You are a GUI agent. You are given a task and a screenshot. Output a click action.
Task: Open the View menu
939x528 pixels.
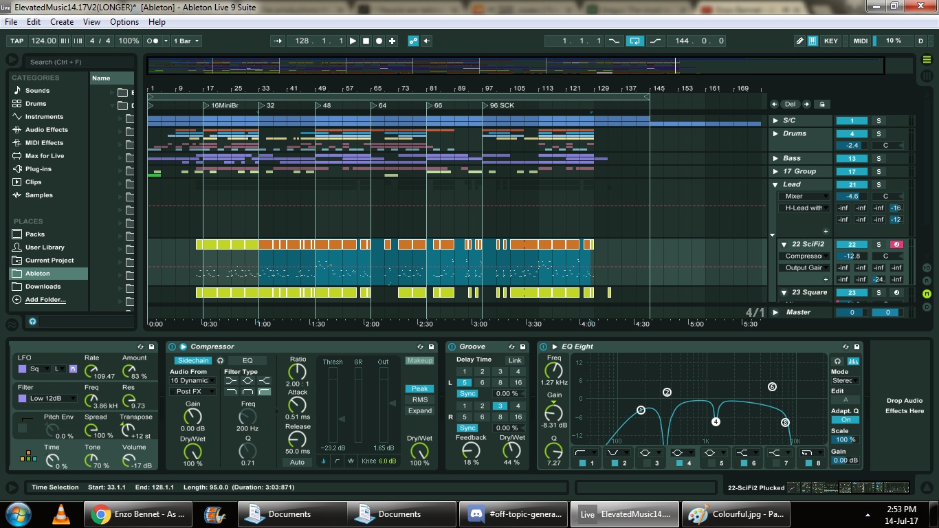coord(92,22)
